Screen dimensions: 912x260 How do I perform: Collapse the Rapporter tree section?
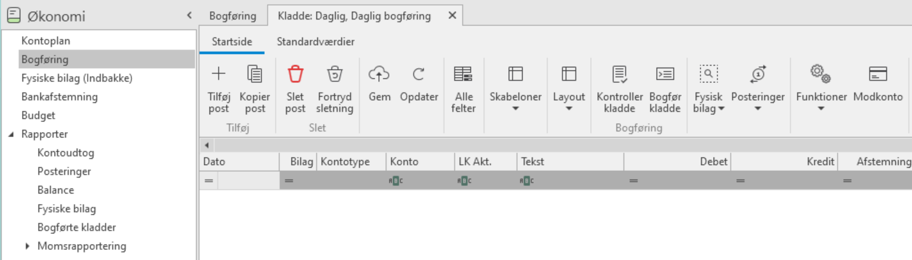(11, 134)
